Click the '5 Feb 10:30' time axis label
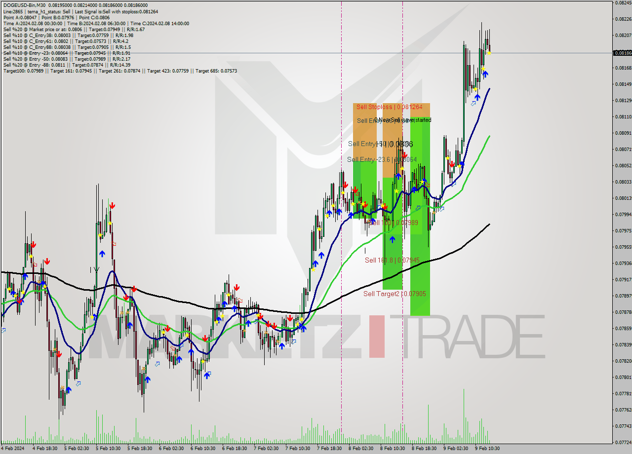The height and width of the screenshot is (454, 632). pos(108,449)
